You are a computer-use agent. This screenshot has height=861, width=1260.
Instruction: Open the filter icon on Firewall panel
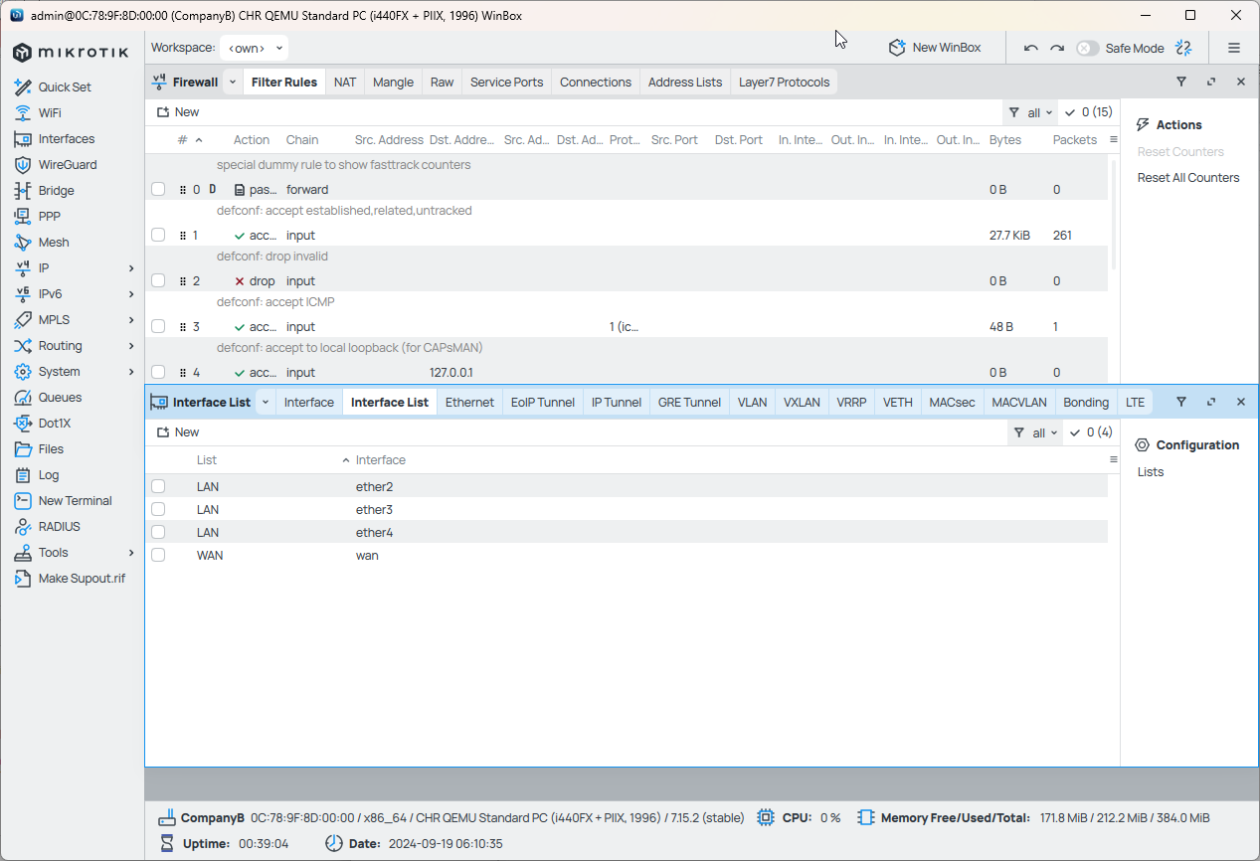pyautogui.click(x=1181, y=82)
